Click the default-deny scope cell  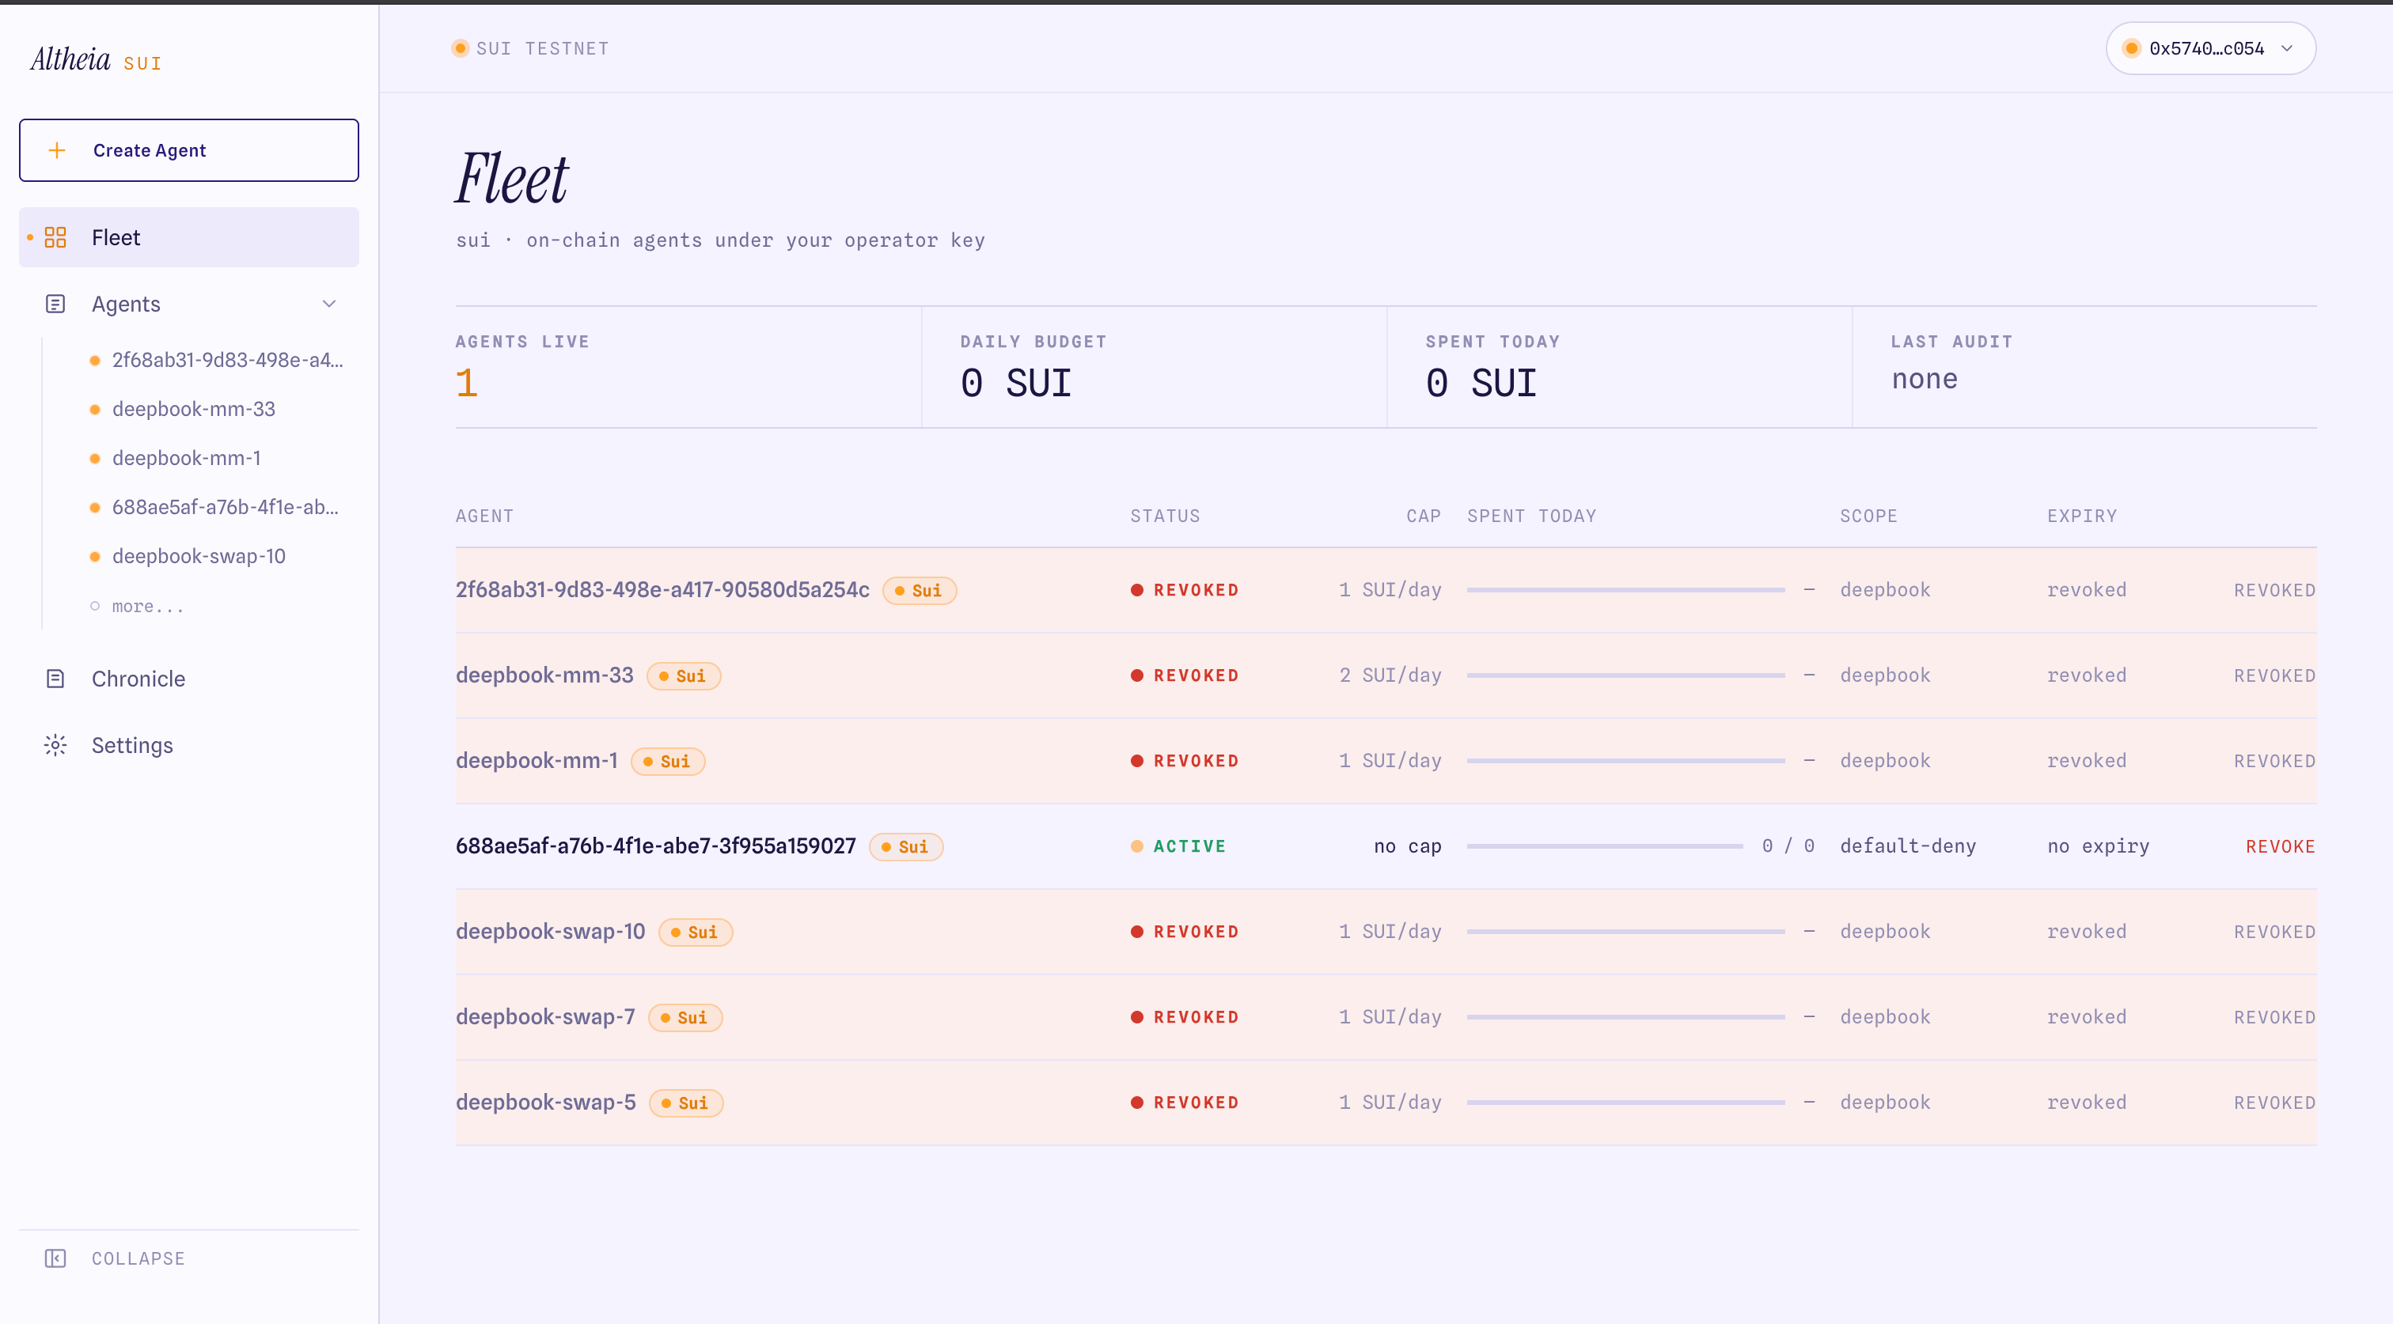(1908, 845)
